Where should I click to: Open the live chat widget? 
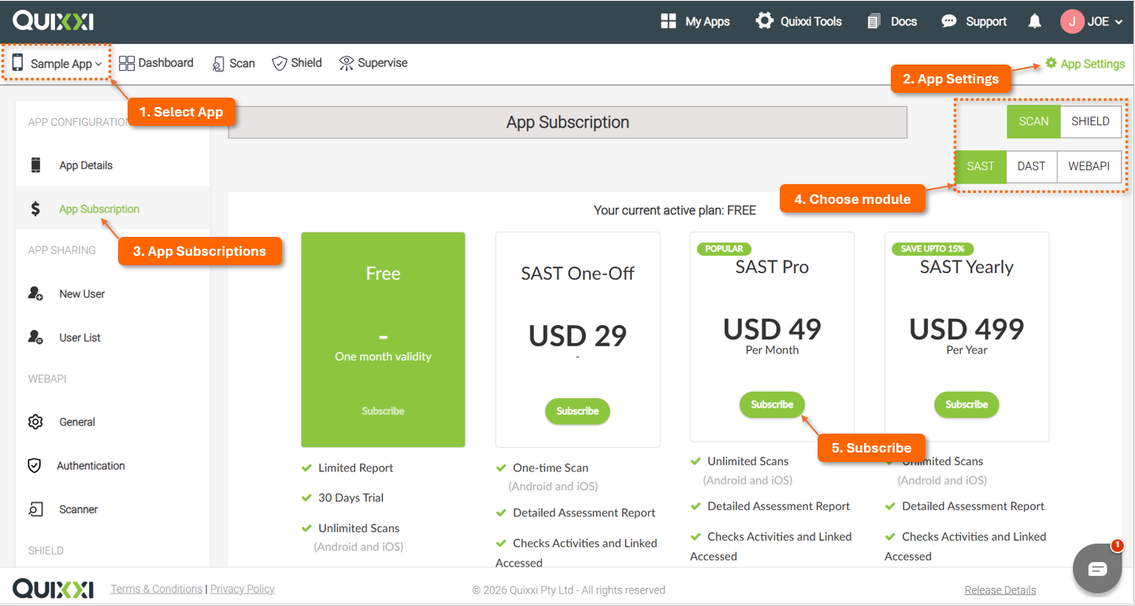[1097, 568]
